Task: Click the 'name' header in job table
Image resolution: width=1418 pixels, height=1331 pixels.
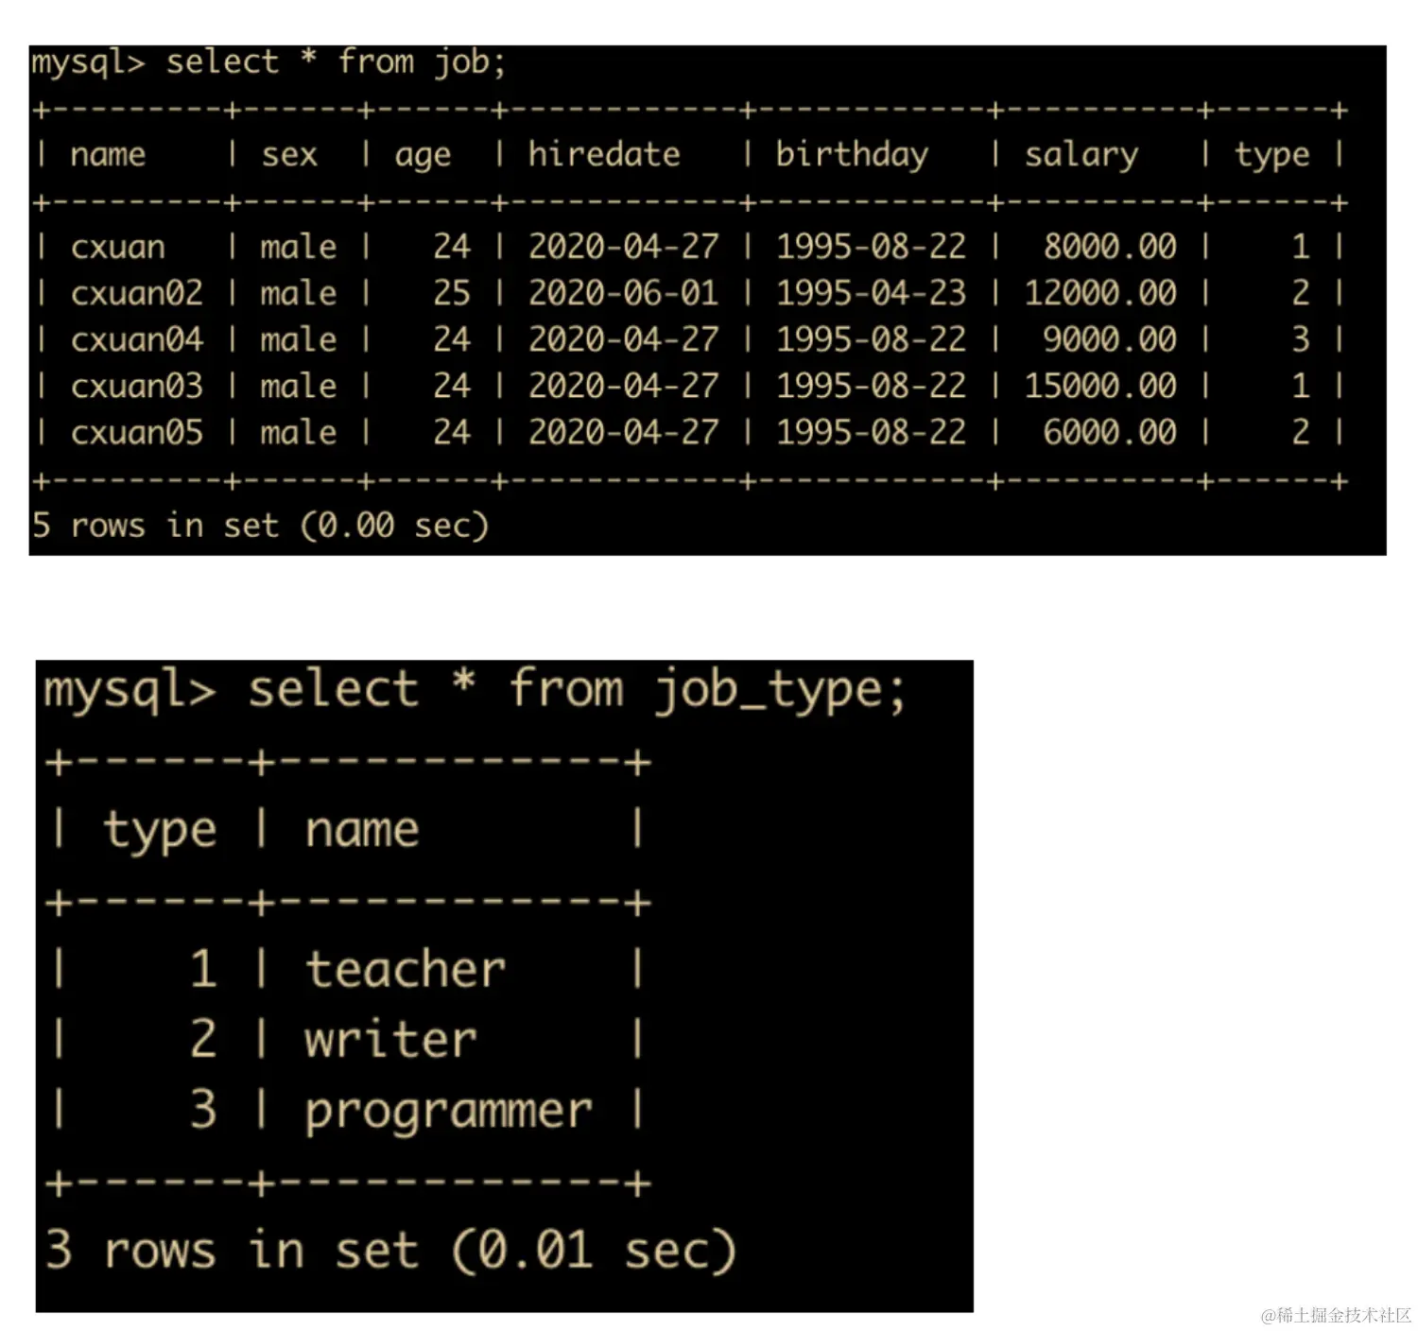Action: click(108, 154)
